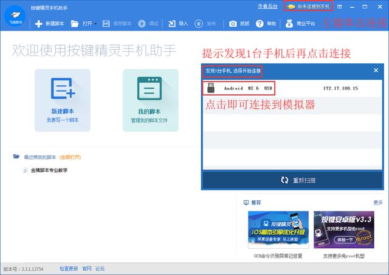Open the 作者后台 link

pyautogui.click(x=267, y=7)
